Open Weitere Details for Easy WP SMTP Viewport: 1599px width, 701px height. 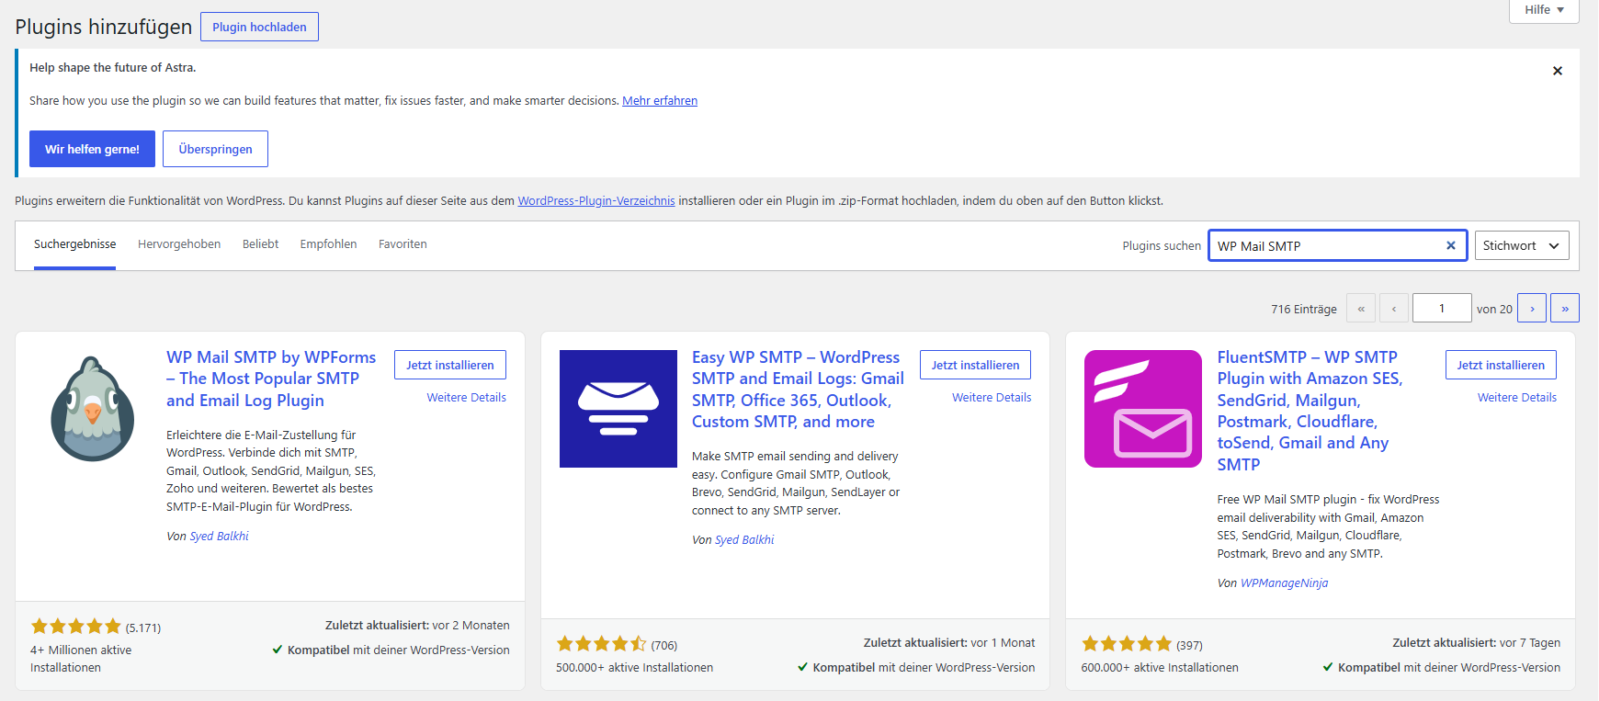point(992,398)
